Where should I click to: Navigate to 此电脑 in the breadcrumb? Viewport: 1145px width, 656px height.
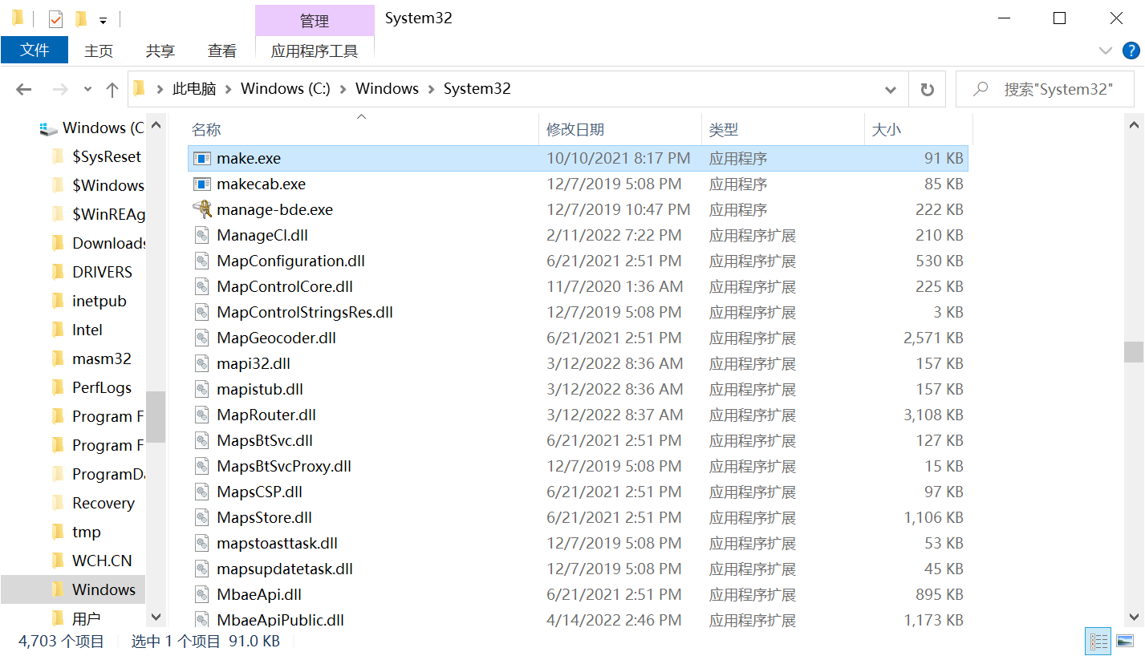coord(194,89)
